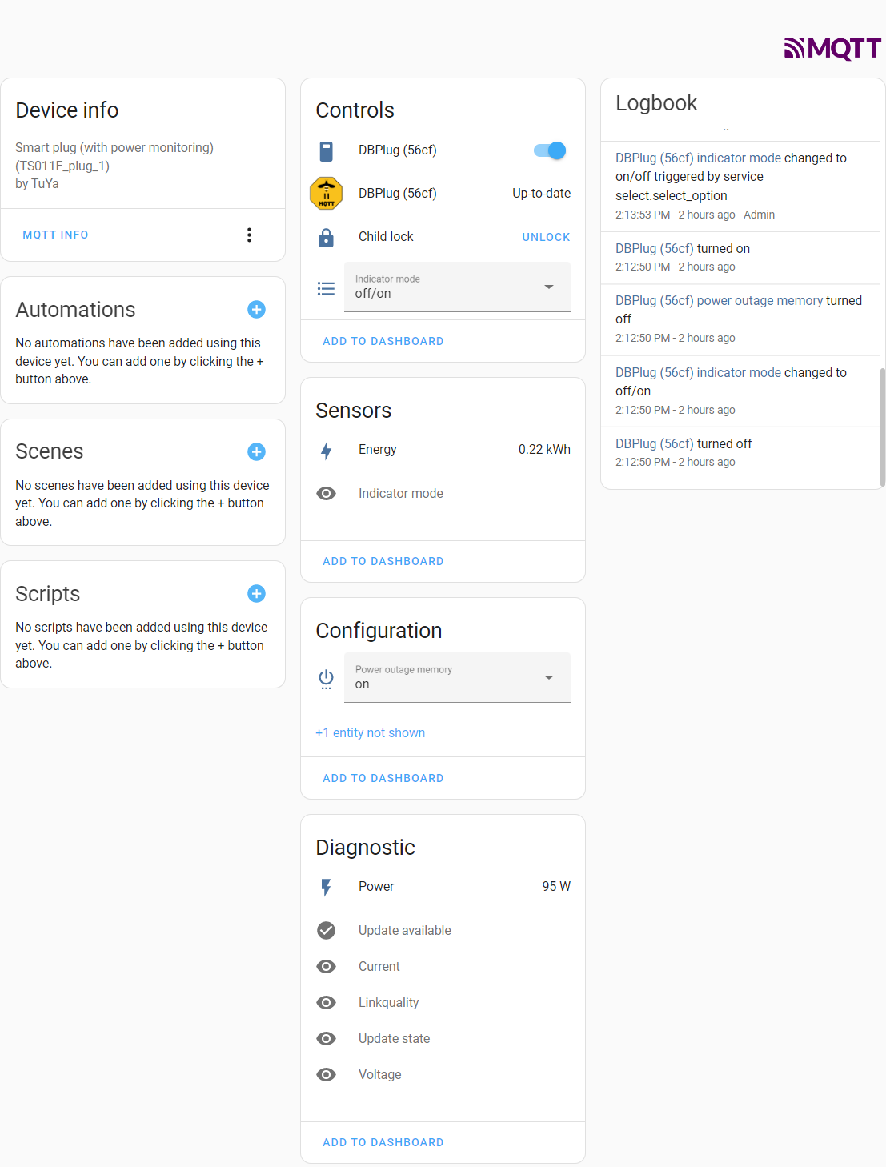
Task: Click the checkmark icon beside Update available
Action: [x=326, y=930]
